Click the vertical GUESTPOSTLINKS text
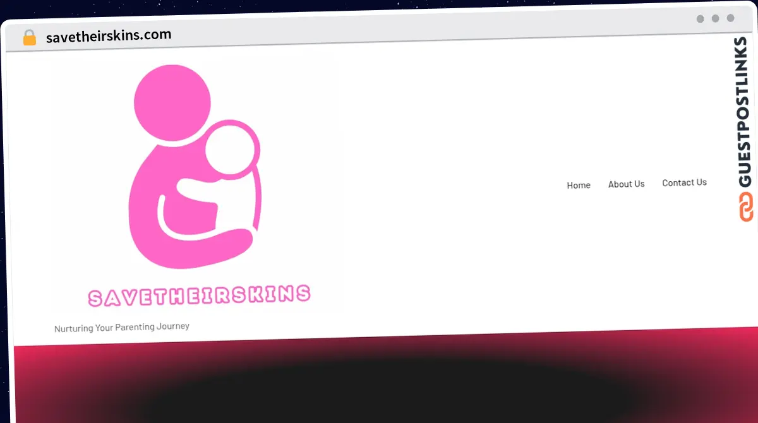The image size is (758, 423). click(745, 112)
